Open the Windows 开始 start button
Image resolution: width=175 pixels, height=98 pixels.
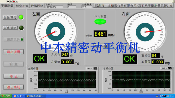tap(6, 96)
